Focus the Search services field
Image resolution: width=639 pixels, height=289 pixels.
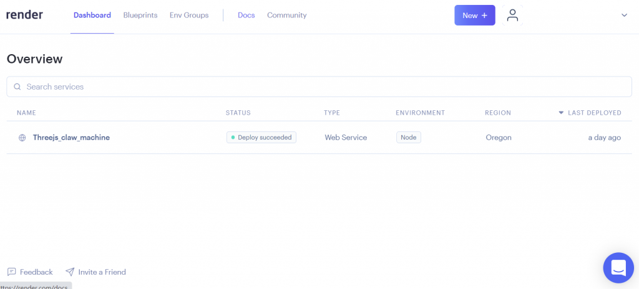tap(319, 87)
